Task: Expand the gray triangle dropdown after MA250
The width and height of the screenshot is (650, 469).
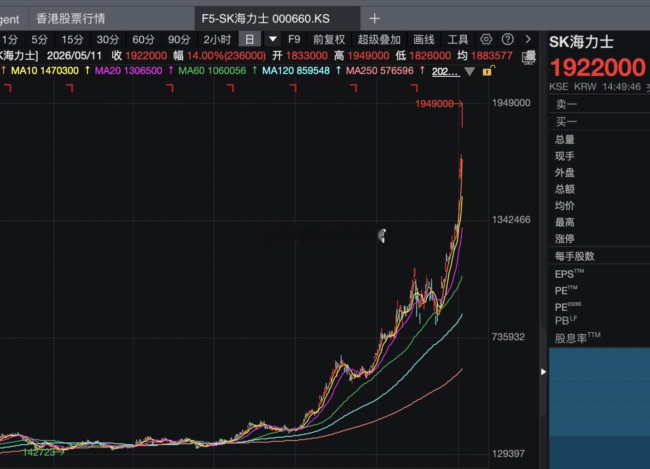Action: (470, 71)
